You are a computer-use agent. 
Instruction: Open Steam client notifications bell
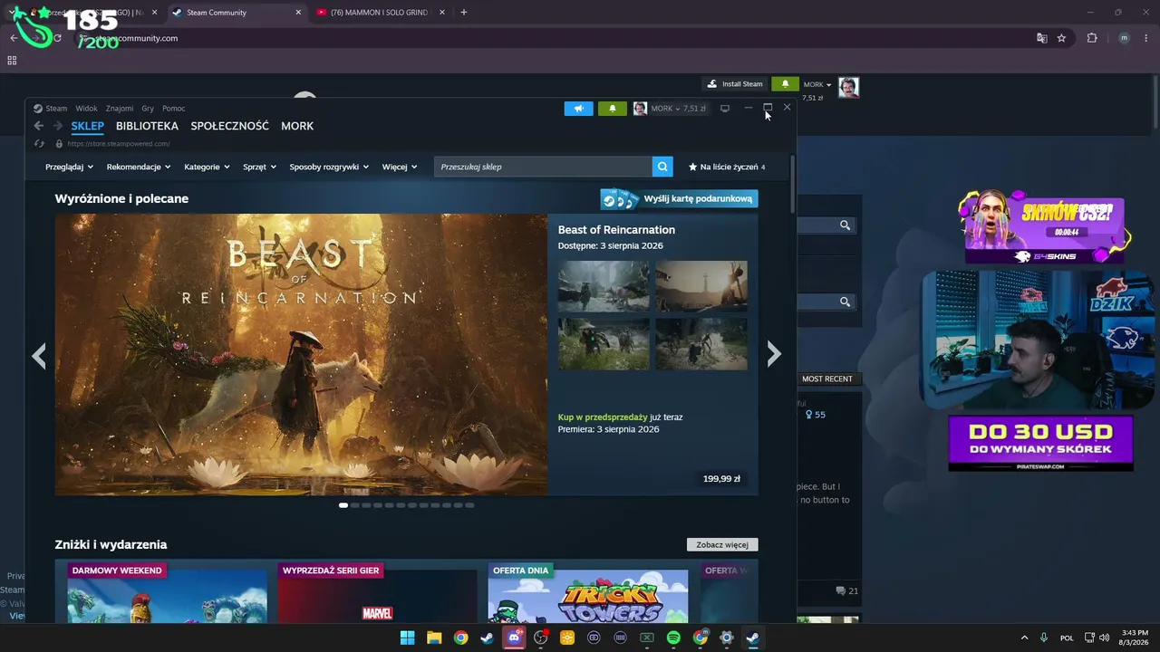612,109
